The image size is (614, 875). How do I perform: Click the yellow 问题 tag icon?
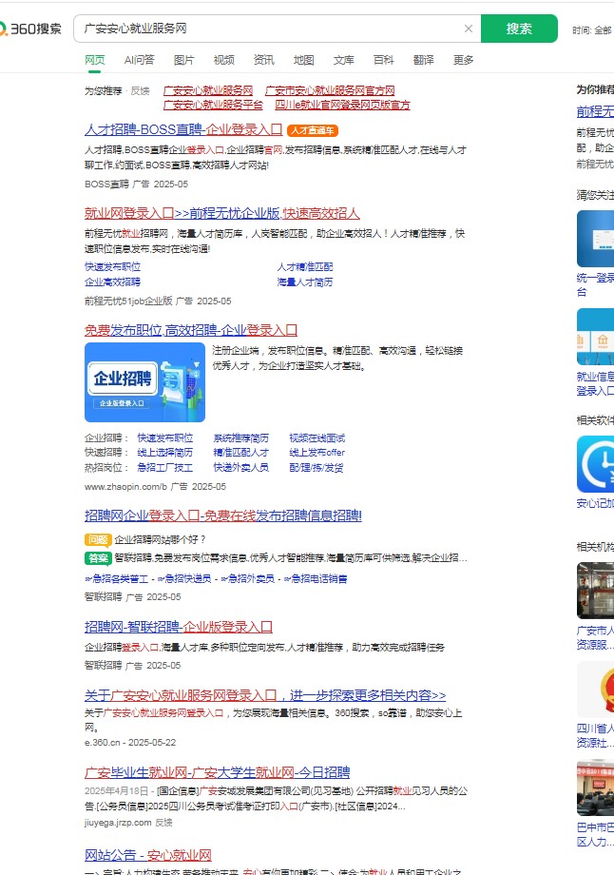(x=98, y=539)
